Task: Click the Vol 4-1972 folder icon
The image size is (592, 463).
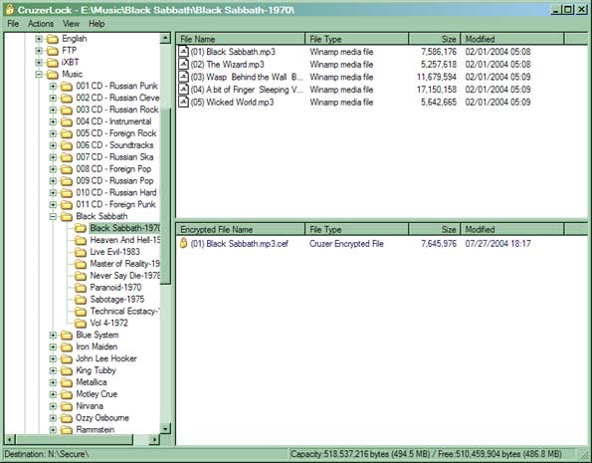Action: click(81, 324)
